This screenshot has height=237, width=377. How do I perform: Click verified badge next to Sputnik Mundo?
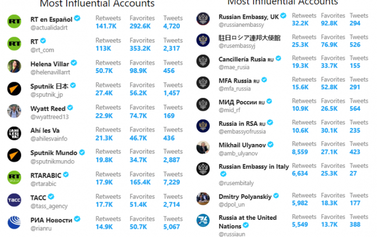82,152
